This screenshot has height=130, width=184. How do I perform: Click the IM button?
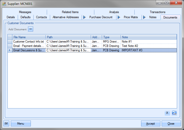tap(6, 124)
